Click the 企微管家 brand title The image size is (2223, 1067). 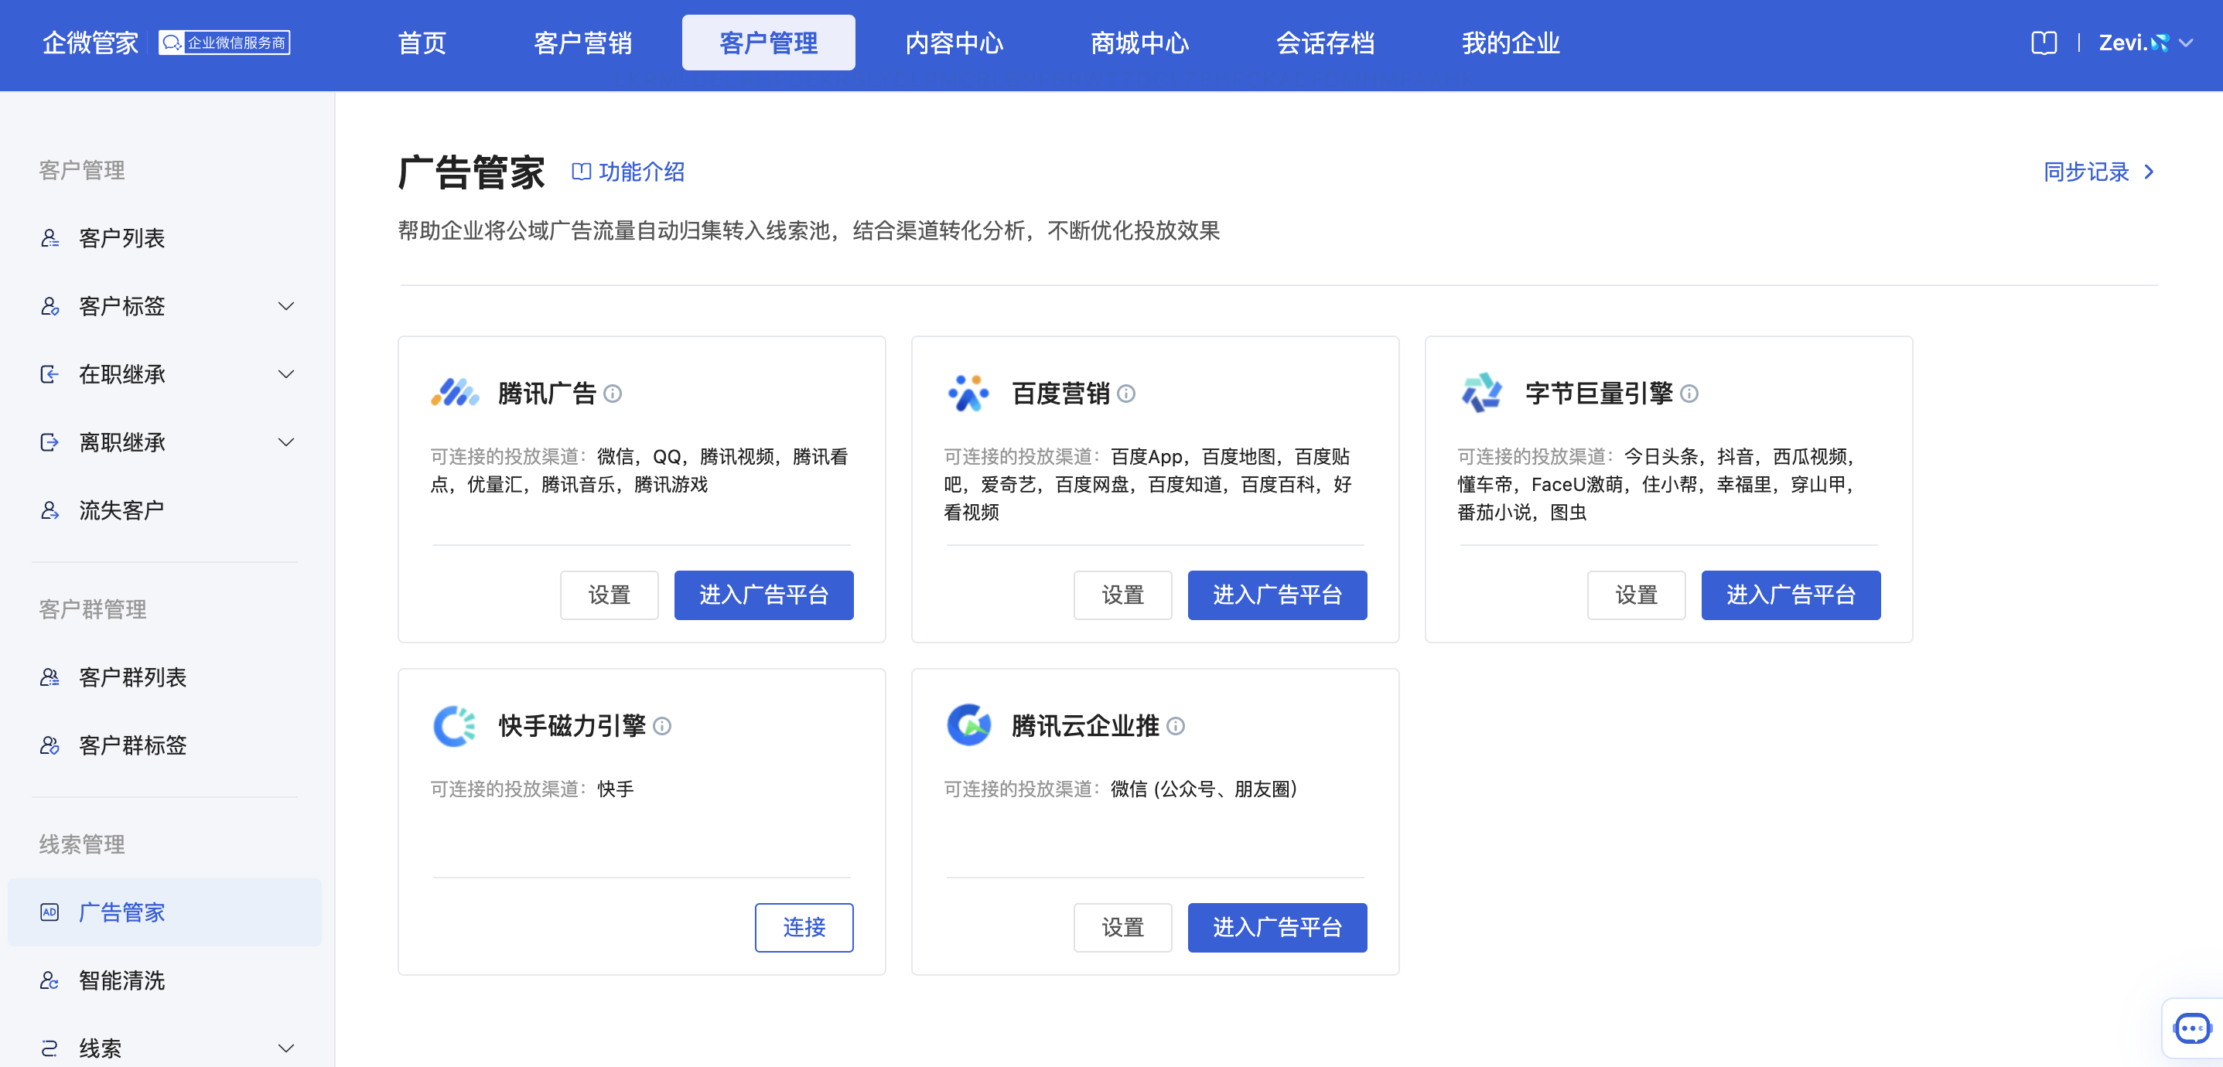point(90,43)
